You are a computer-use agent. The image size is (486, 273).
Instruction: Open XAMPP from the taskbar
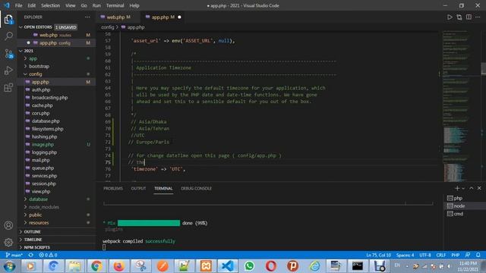click(x=206, y=266)
